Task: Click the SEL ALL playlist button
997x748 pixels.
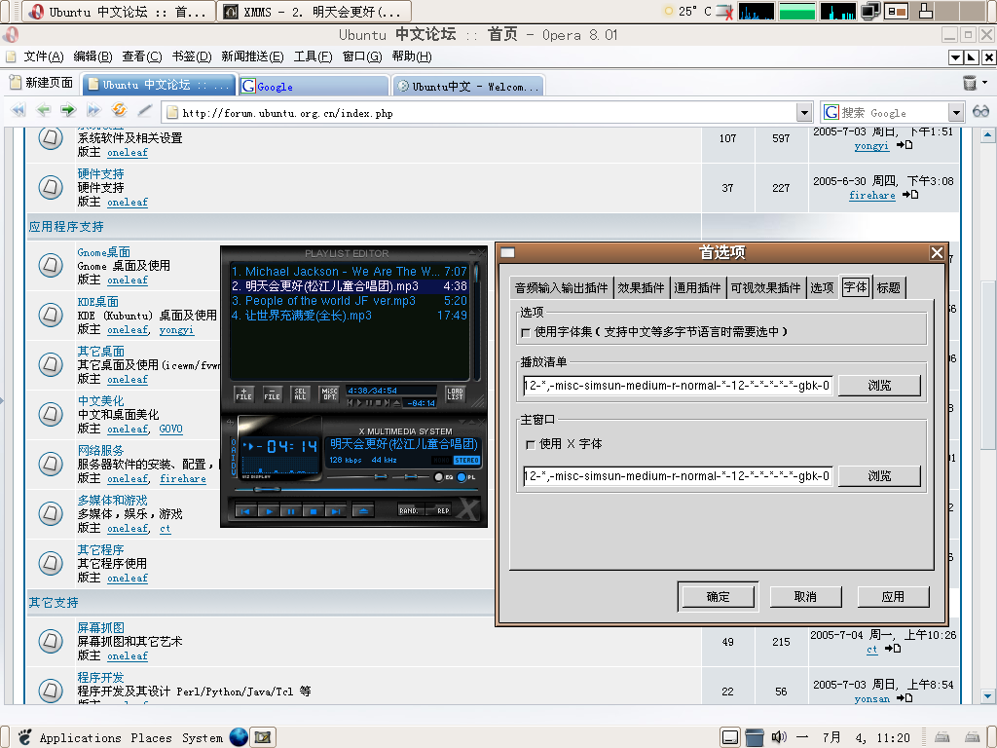Action: (x=300, y=394)
